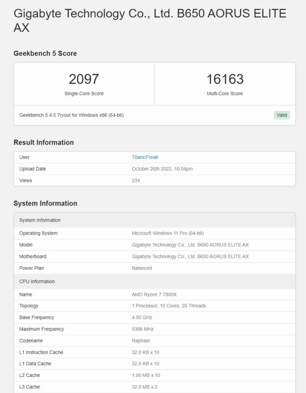Select the Single-Core Score value 2097

[x=84, y=79]
